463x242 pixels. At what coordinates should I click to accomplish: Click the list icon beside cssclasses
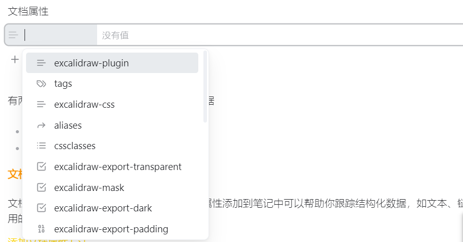point(41,146)
